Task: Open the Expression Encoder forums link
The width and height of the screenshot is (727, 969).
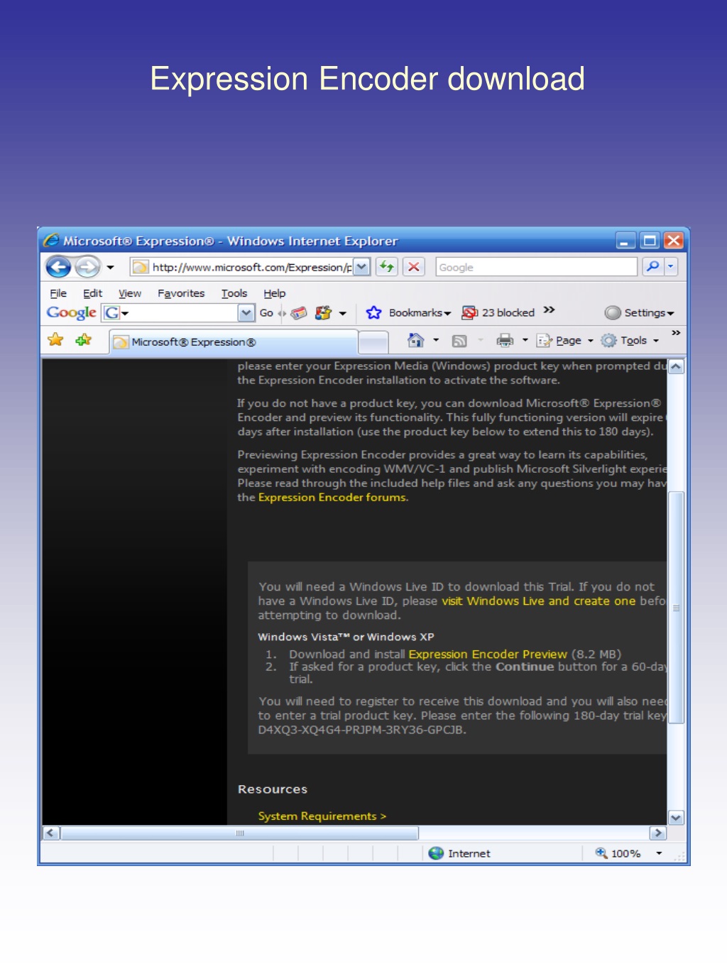Action: tap(332, 498)
